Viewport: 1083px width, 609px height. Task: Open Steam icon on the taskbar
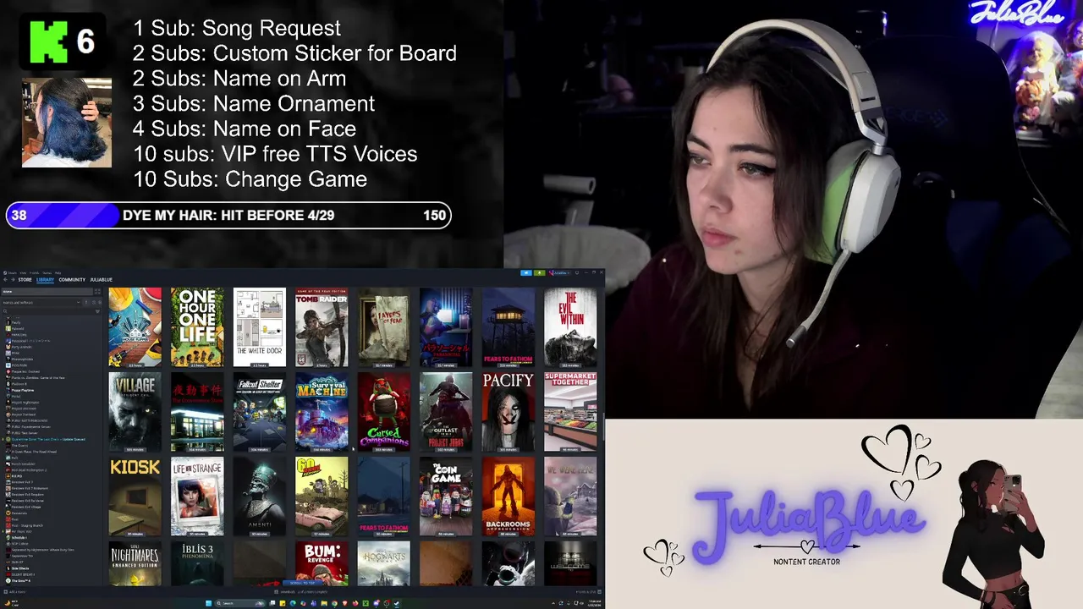397,603
